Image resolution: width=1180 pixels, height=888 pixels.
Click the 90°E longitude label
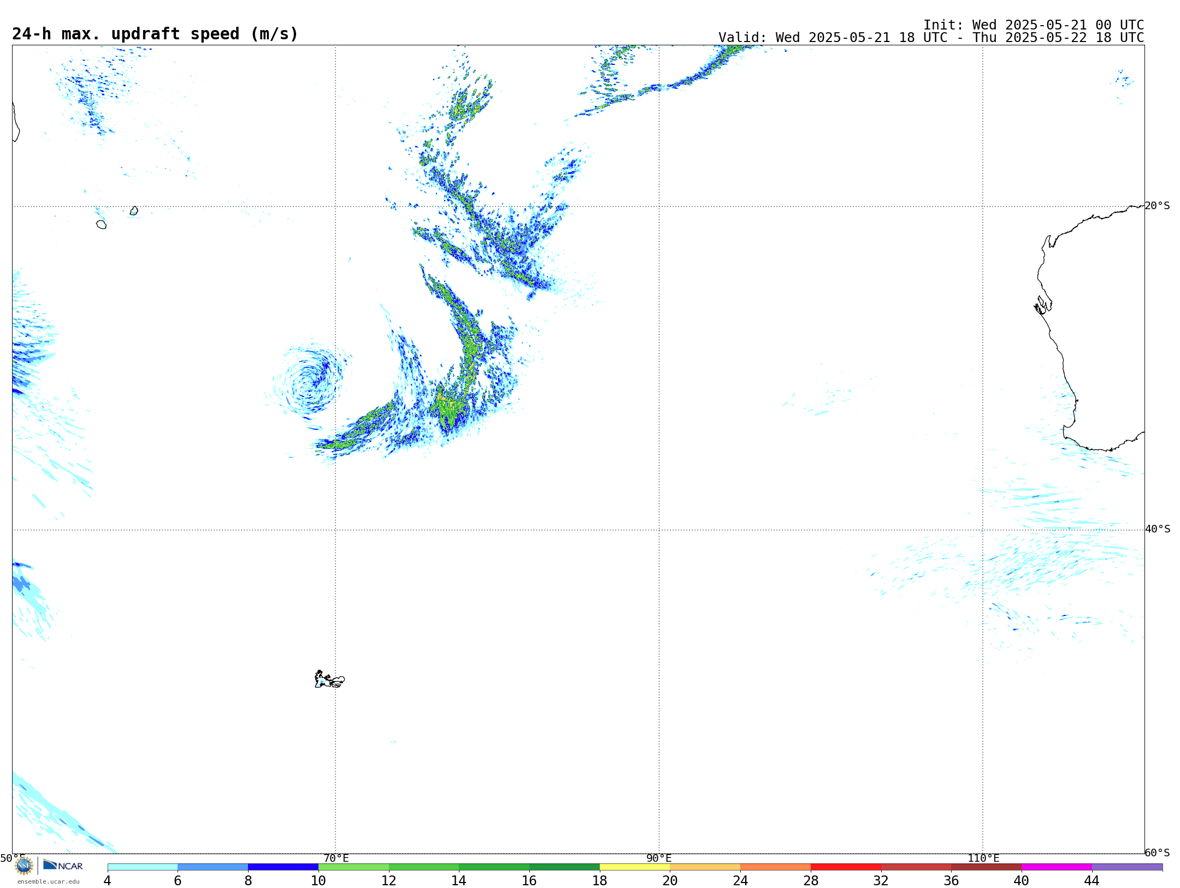coord(659,858)
